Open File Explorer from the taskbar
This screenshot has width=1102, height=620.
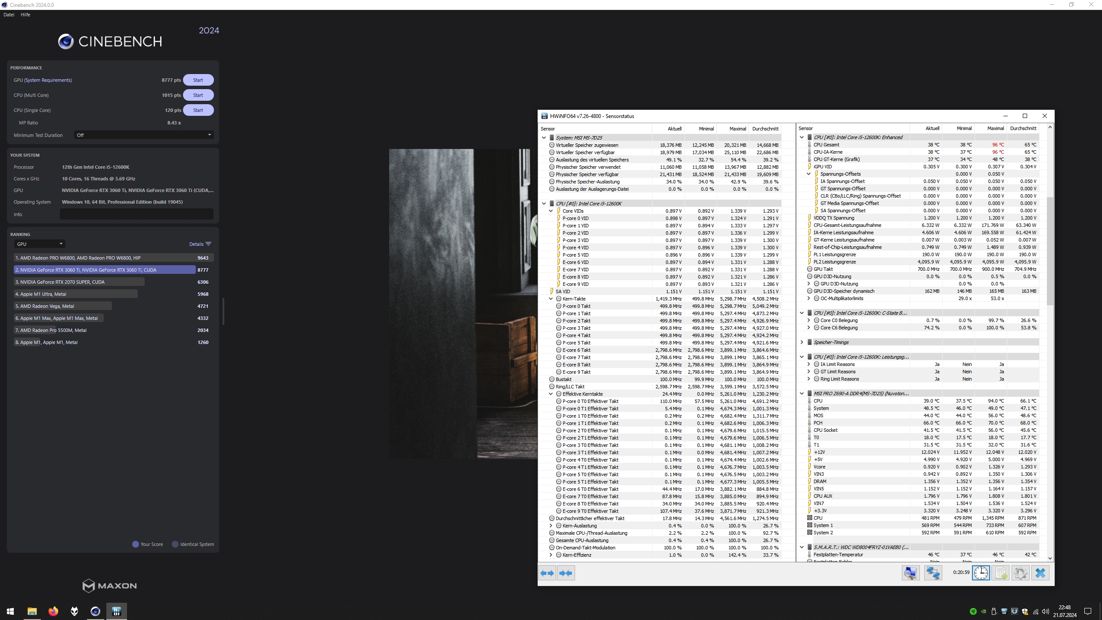(x=32, y=611)
